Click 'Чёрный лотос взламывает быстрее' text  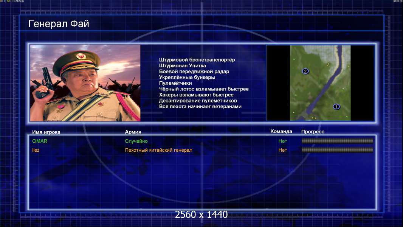(204, 89)
